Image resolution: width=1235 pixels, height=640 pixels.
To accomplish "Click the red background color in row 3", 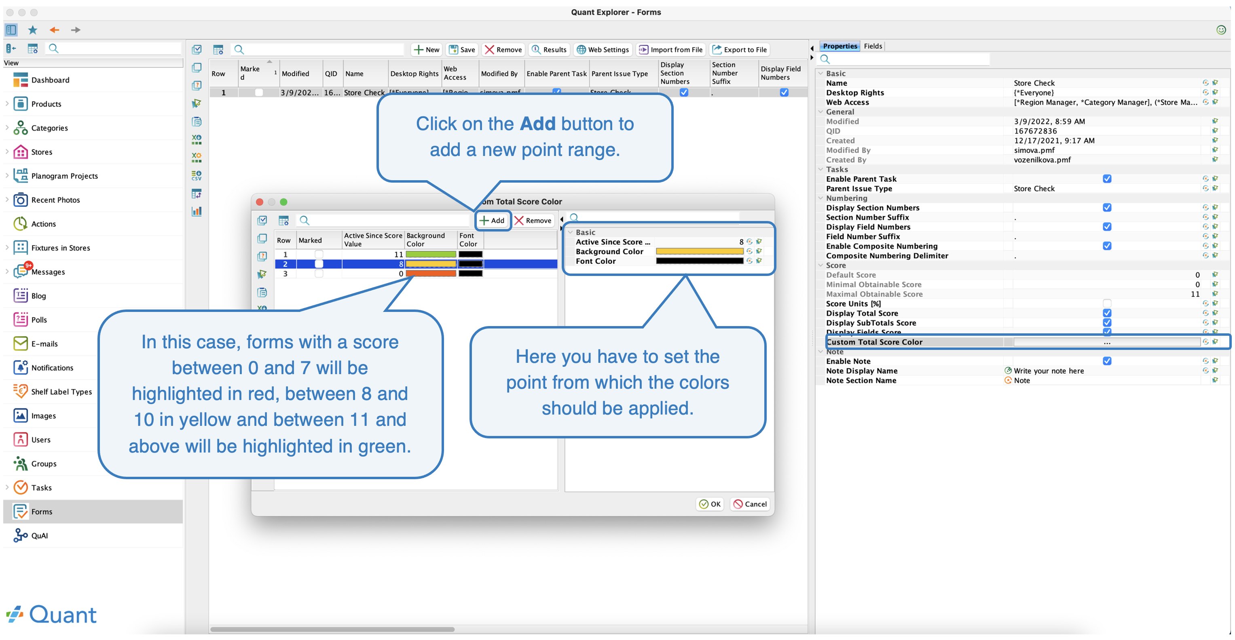I will tap(431, 274).
